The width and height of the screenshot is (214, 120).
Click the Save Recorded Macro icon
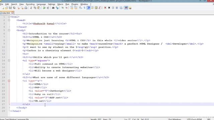tap(121, 8)
